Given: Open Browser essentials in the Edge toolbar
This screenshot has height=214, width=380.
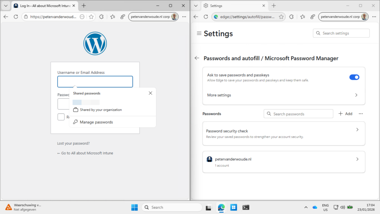Looking at the screenshot, I should tap(122, 17).
